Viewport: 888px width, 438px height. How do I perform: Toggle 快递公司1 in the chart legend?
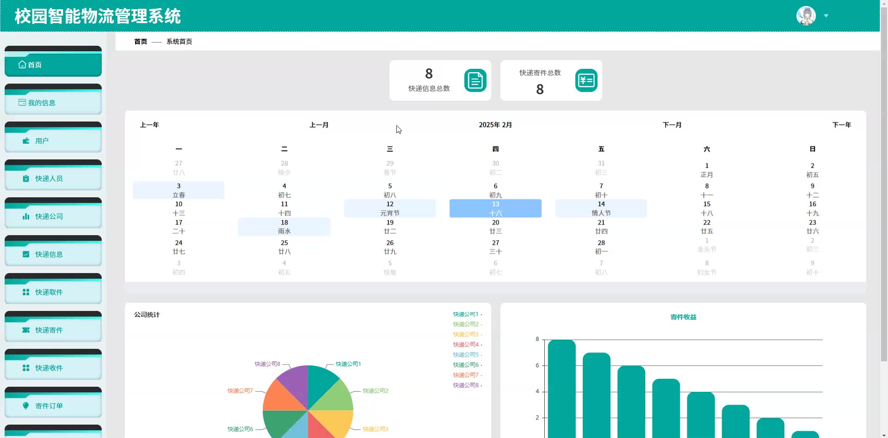(x=468, y=314)
